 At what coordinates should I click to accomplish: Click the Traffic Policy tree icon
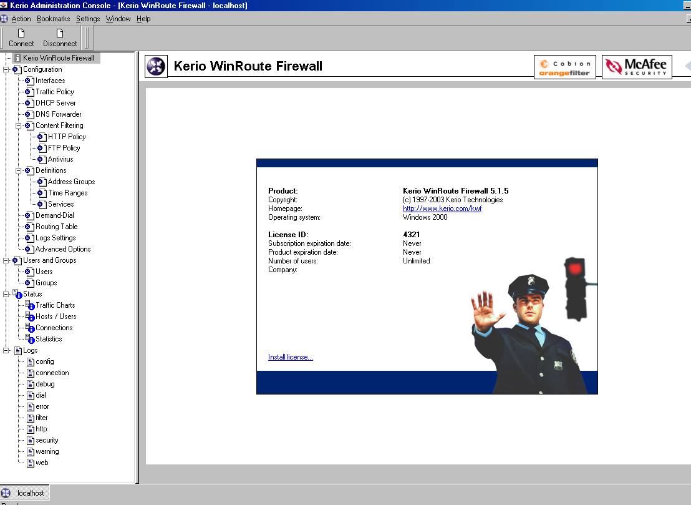(x=29, y=92)
